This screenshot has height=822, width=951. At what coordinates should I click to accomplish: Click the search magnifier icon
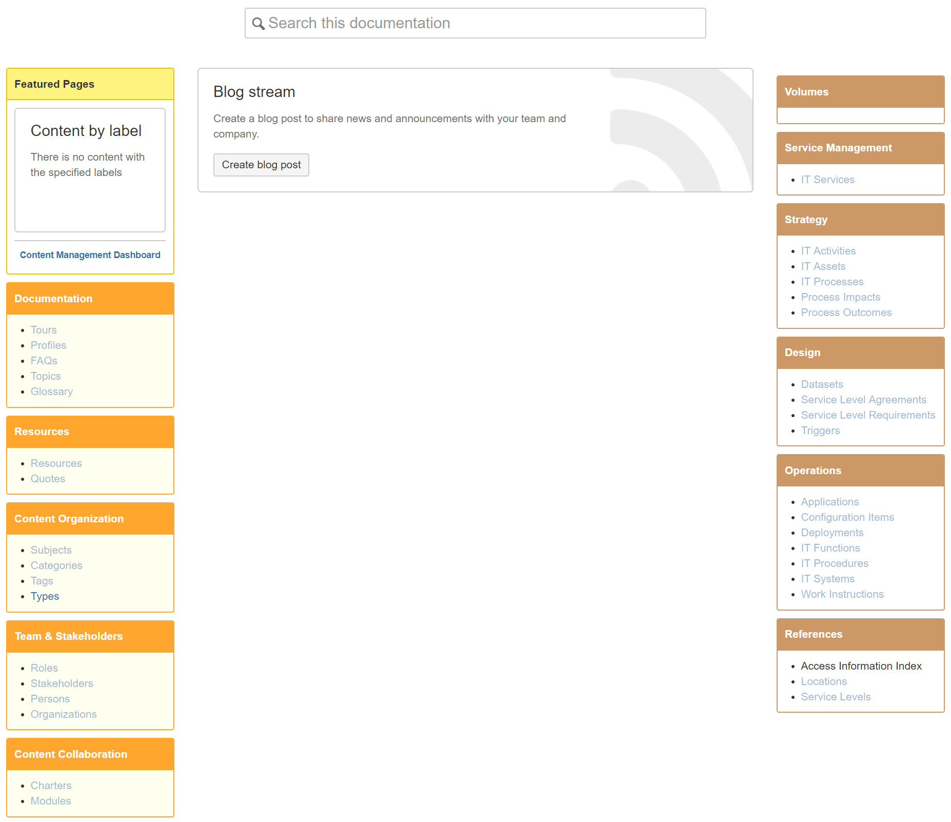click(259, 23)
